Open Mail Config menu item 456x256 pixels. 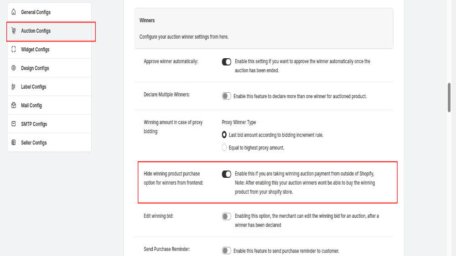pos(49,105)
